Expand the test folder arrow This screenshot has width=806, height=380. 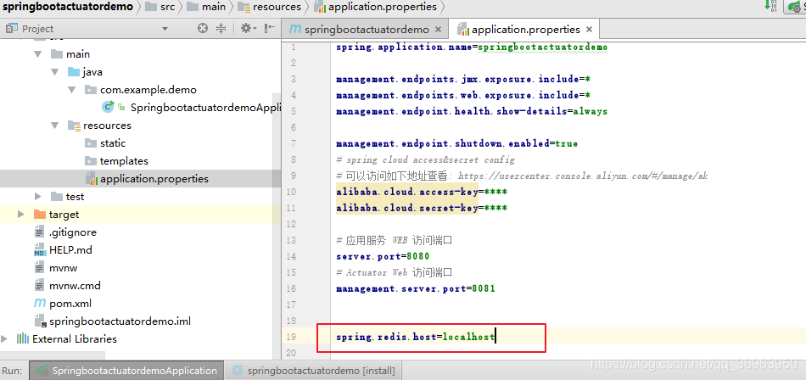coord(38,197)
